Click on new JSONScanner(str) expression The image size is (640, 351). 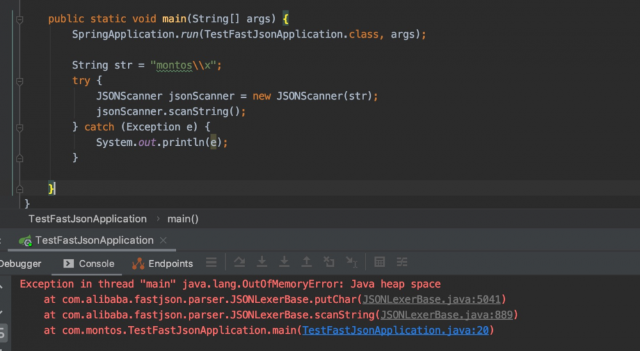click(312, 96)
